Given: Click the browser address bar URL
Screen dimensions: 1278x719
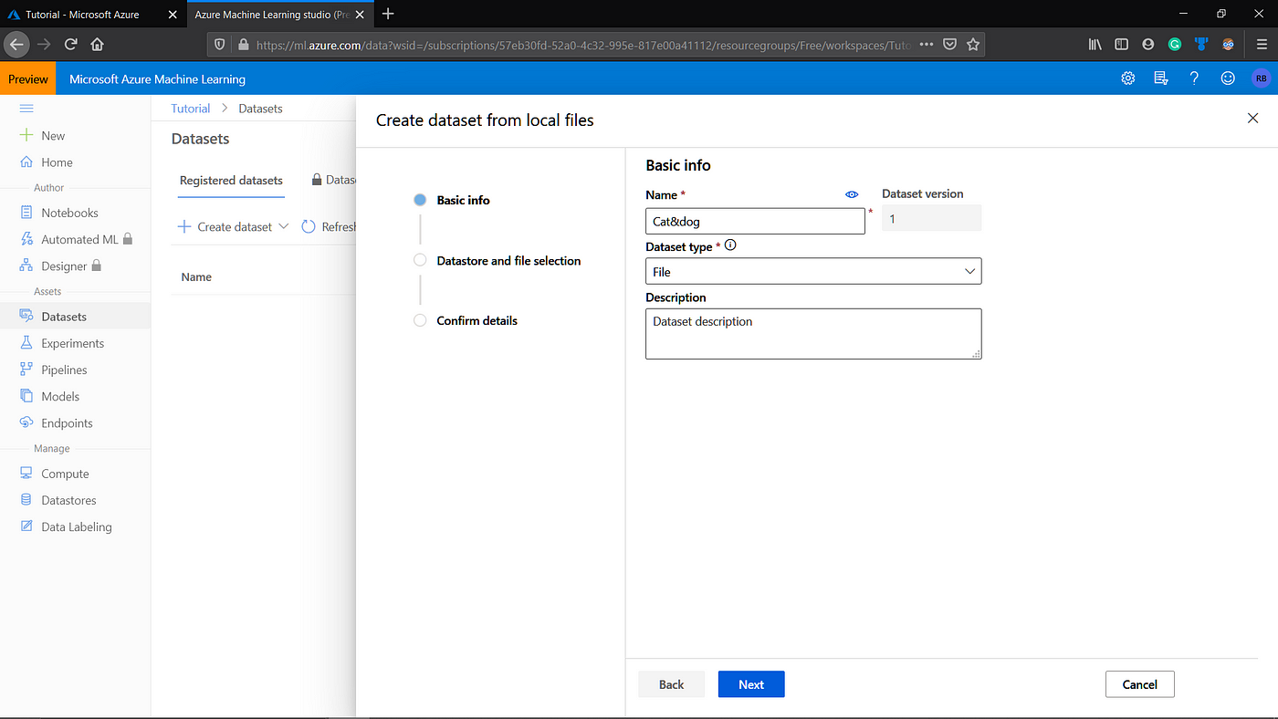Looking at the screenshot, I should pyautogui.click(x=584, y=44).
